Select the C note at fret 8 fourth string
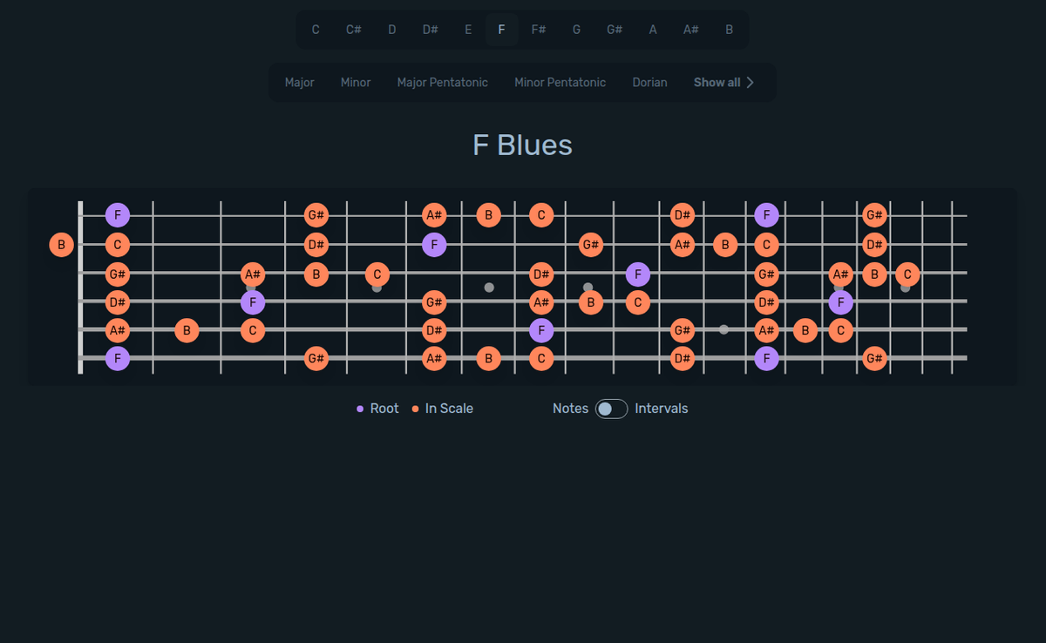The width and height of the screenshot is (1046, 643). click(637, 302)
